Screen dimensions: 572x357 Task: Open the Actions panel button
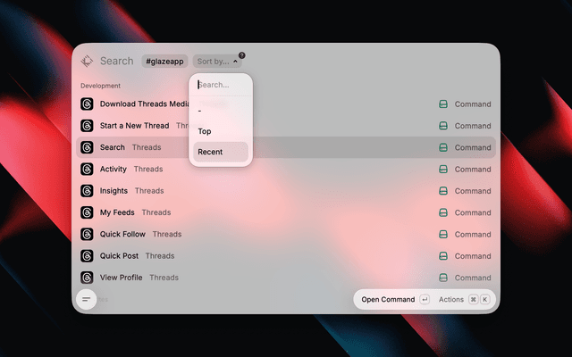pos(464,300)
